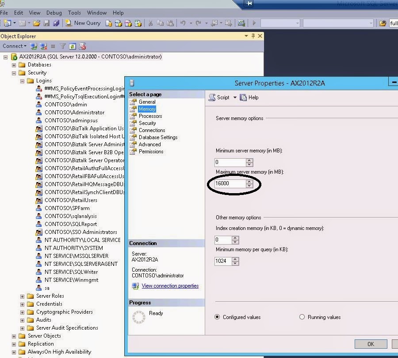Open the Script dropdown arrow
Image resolution: width=398 pixels, height=358 pixels.
[235, 97]
